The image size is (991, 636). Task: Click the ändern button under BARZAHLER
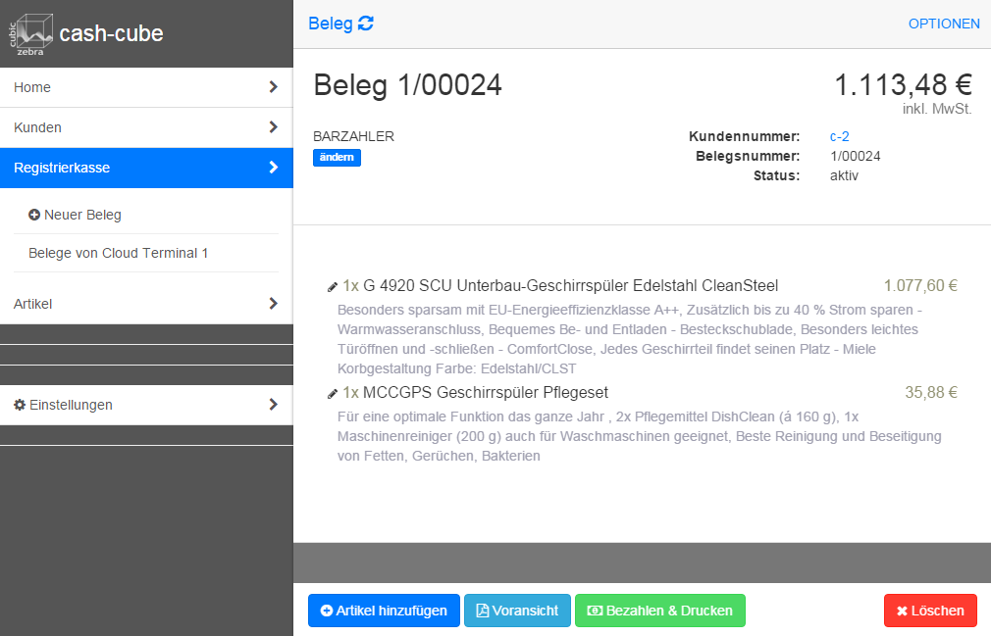[x=337, y=158]
